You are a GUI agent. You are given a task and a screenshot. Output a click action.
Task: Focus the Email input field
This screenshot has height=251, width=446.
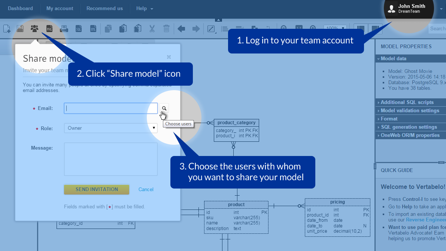click(x=110, y=108)
